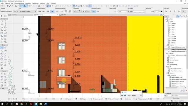
Task: Open КРЫША story in Navigator
Action: pyautogui.click(x=173, y=23)
